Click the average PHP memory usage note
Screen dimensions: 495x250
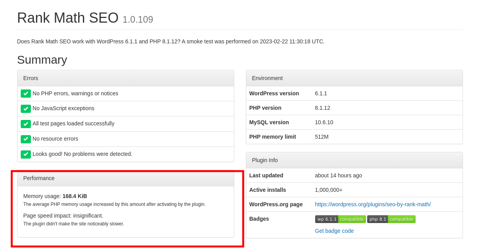click(x=114, y=204)
